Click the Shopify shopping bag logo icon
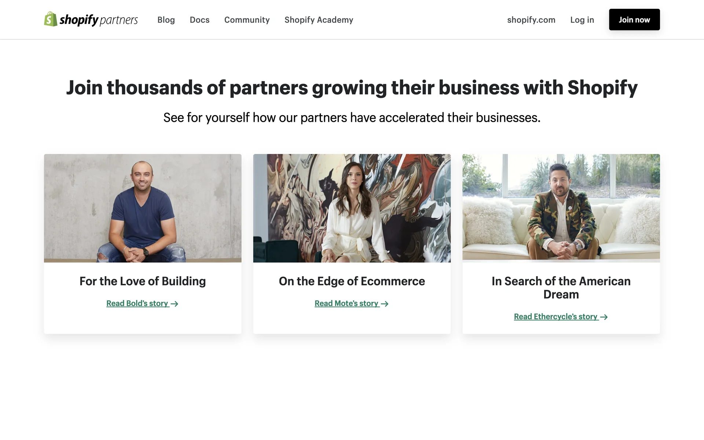The height and width of the screenshot is (440, 704). click(51, 19)
